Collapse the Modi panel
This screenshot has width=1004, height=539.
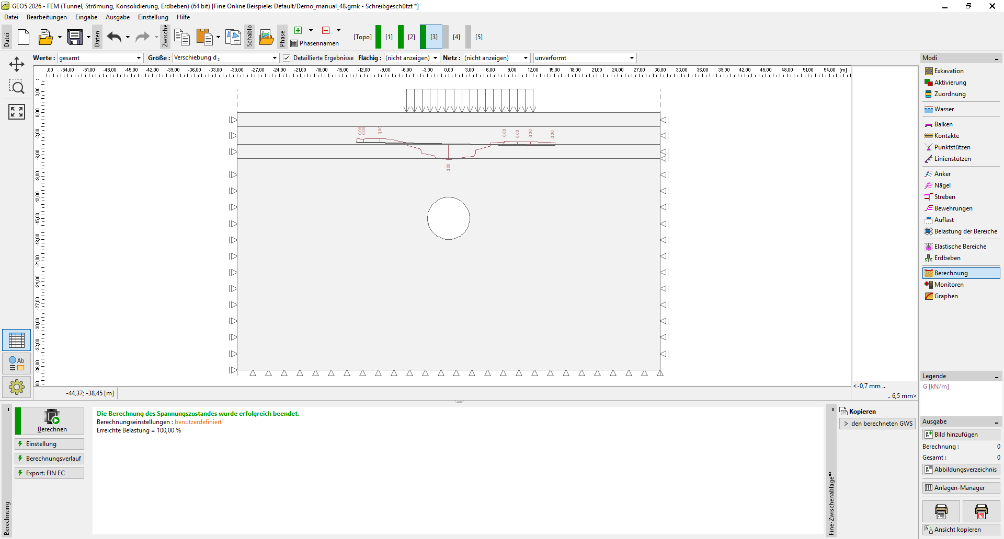pos(997,58)
